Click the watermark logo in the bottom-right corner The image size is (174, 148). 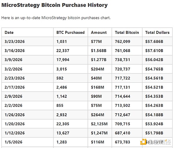[155, 142]
